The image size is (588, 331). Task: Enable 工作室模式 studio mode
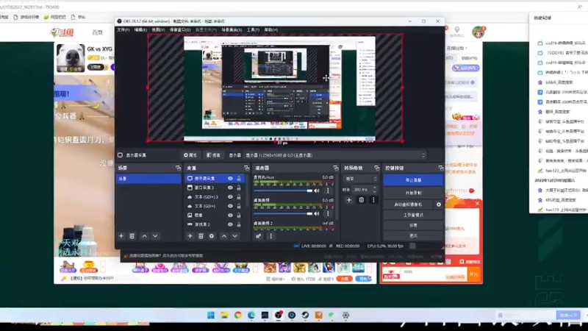[413, 215]
